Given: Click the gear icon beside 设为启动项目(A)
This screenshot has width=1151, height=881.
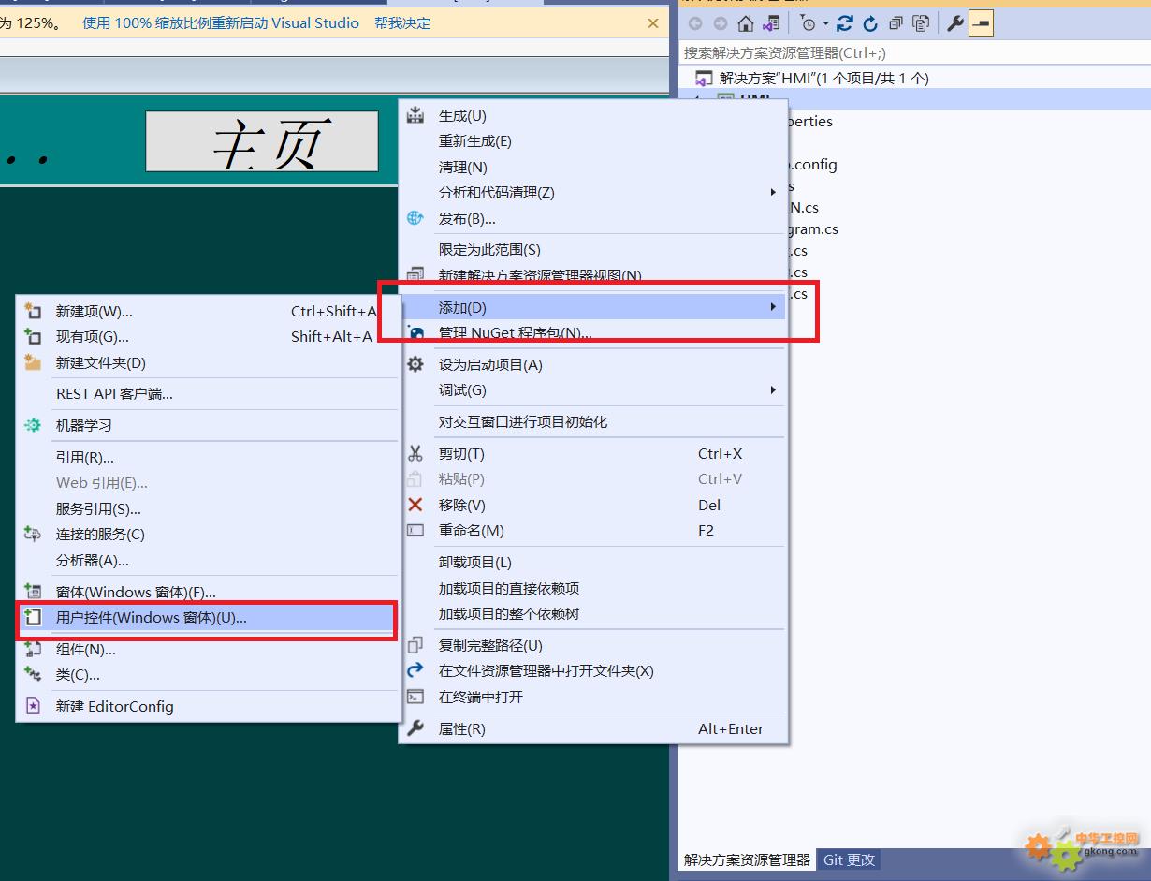Looking at the screenshot, I should click(x=415, y=364).
